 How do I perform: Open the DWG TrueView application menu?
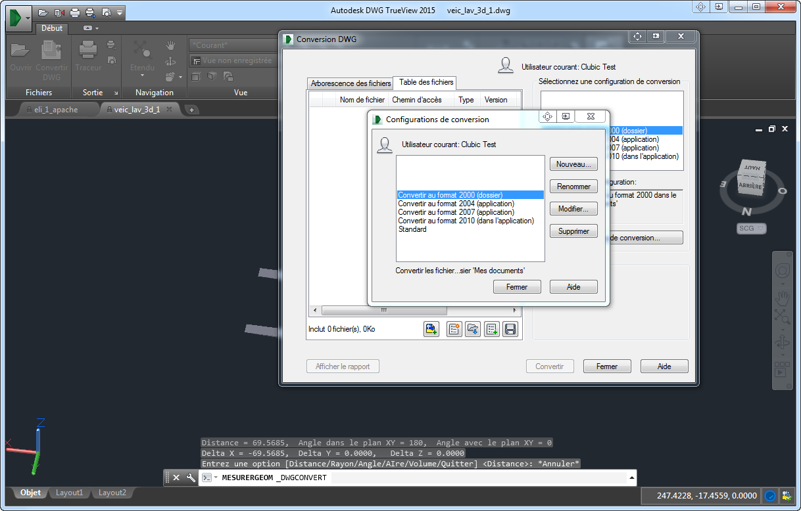pos(18,17)
